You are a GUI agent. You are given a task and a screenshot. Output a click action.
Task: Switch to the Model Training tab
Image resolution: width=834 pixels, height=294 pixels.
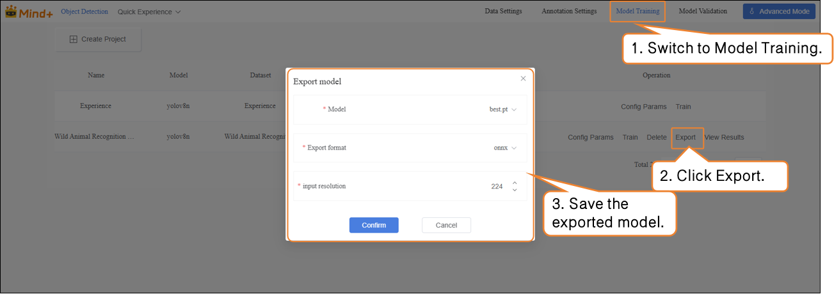pos(638,12)
